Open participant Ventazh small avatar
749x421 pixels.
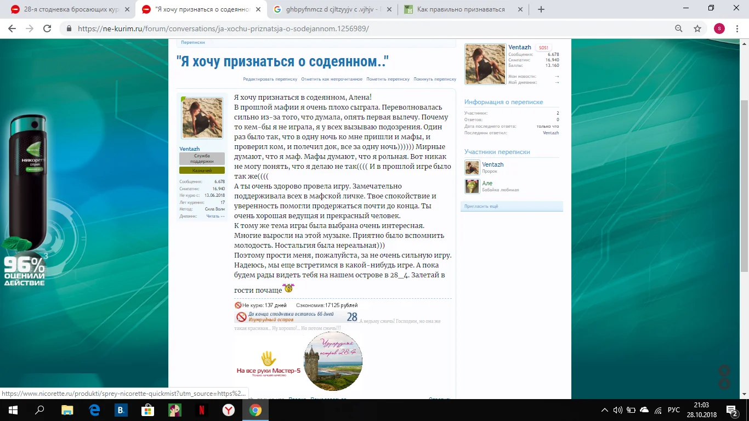(472, 168)
